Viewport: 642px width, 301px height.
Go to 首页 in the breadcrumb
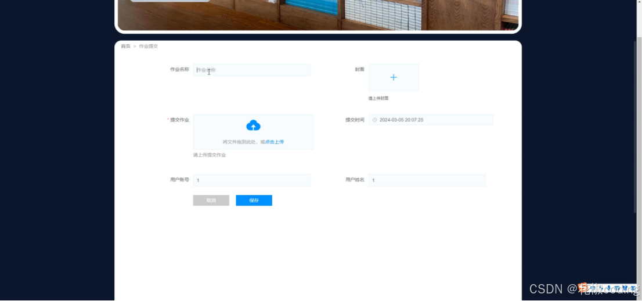[125, 46]
